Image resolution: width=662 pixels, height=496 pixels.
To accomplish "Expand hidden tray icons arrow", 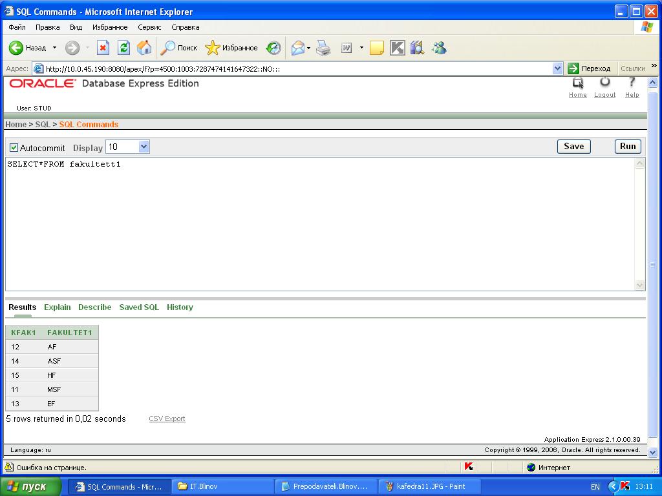I will pyautogui.click(x=613, y=486).
